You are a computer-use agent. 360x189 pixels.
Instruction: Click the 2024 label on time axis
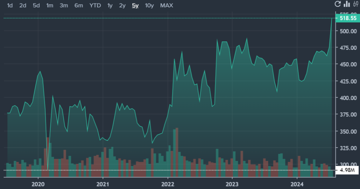(297, 184)
